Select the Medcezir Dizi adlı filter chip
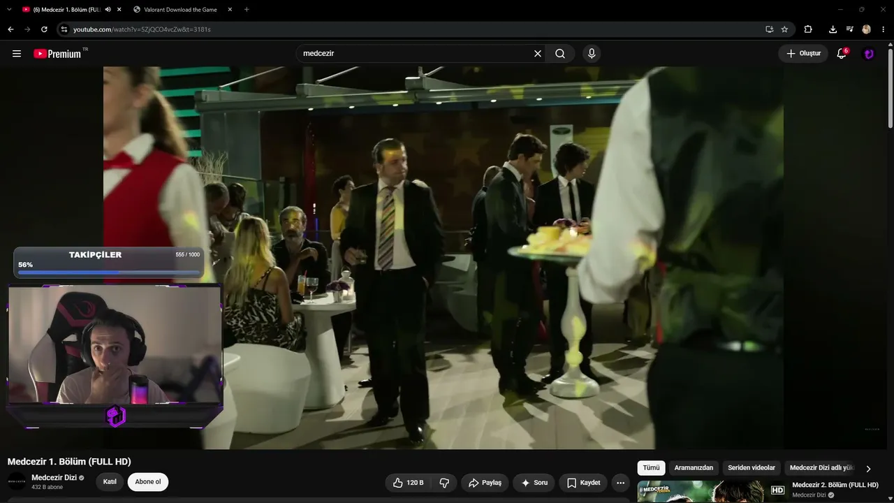This screenshot has height=503, width=894. (x=822, y=468)
